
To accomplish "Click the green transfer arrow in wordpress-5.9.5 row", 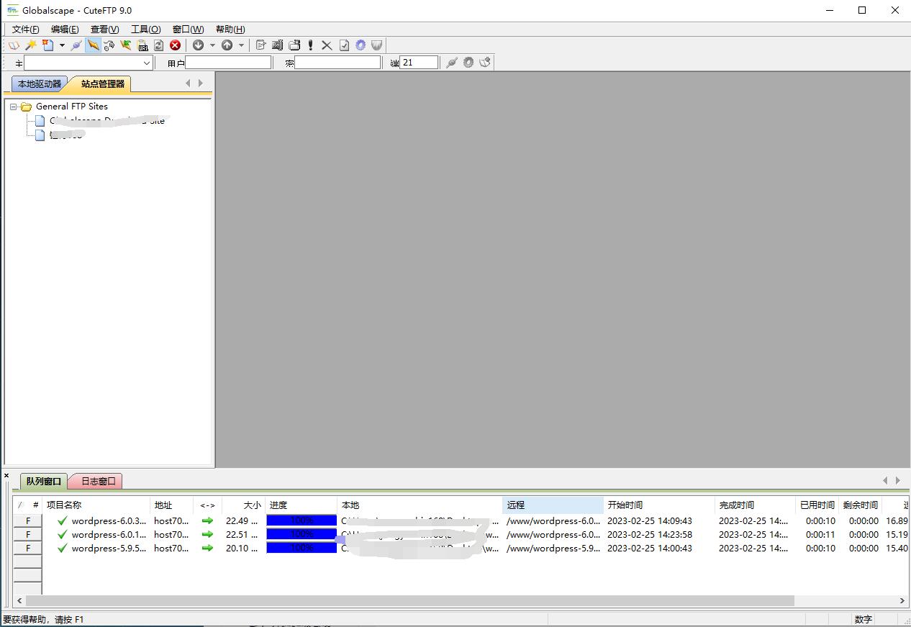I will tap(207, 548).
